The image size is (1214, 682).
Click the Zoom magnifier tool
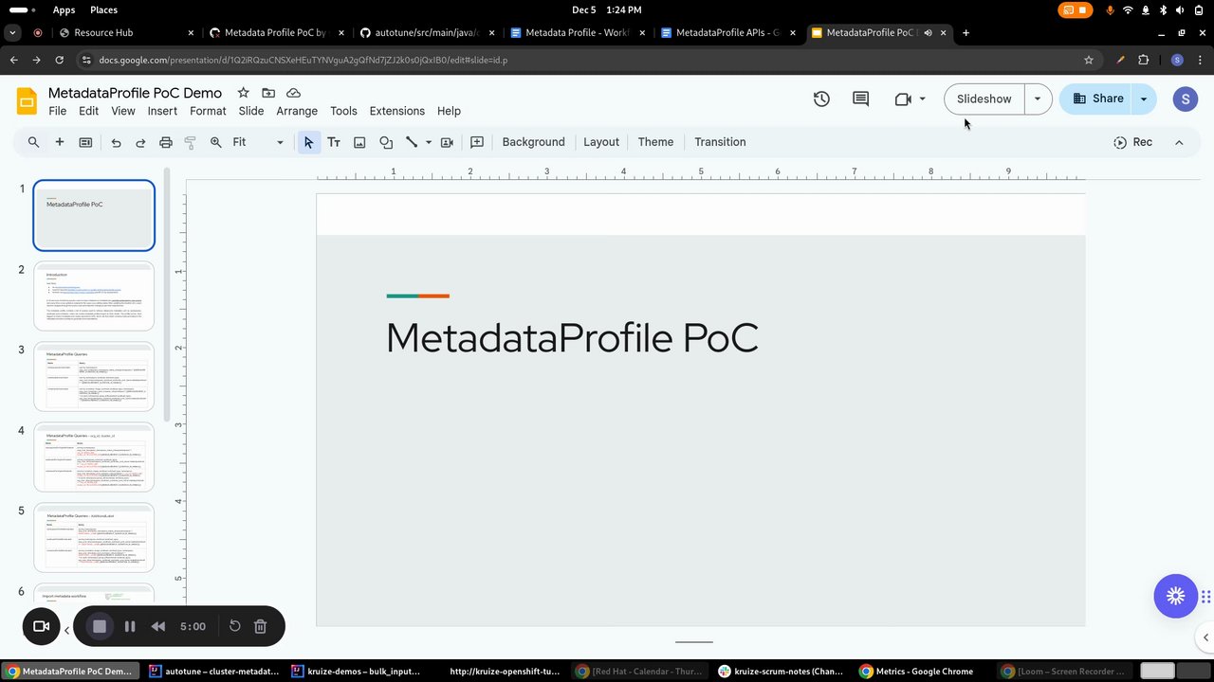216,142
